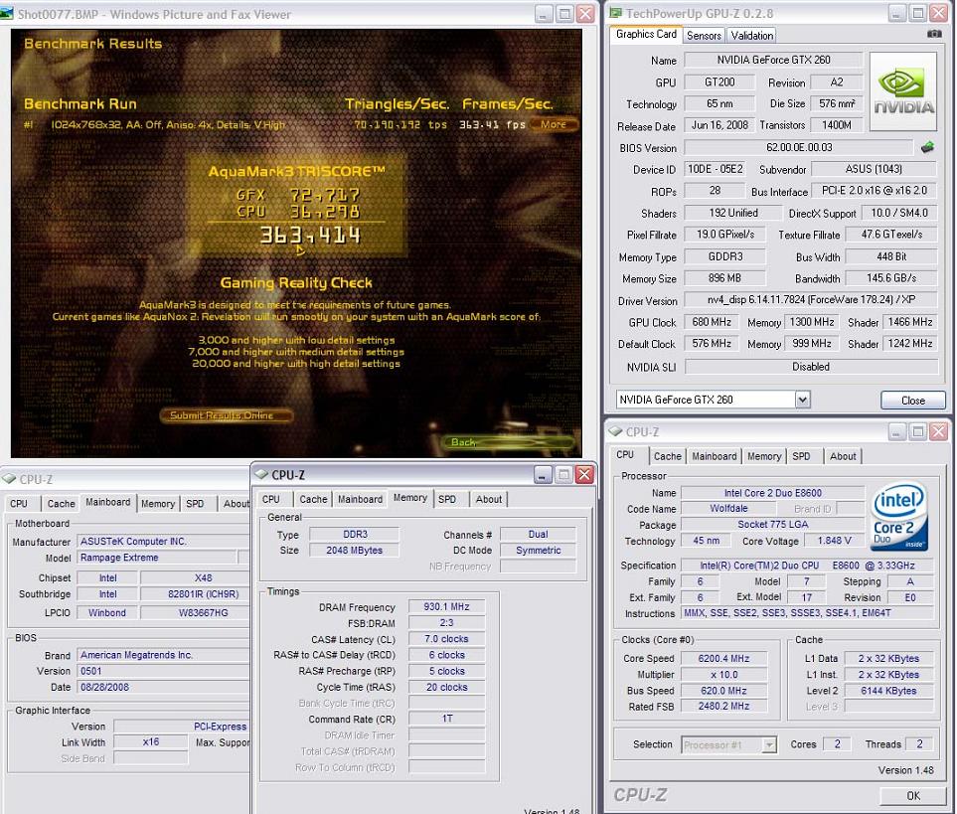The height and width of the screenshot is (814, 957).
Task: Click the More button beside frames per second
Action: [554, 124]
